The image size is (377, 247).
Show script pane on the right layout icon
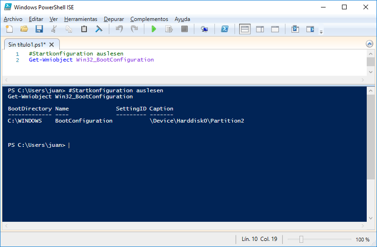(x=260, y=29)
